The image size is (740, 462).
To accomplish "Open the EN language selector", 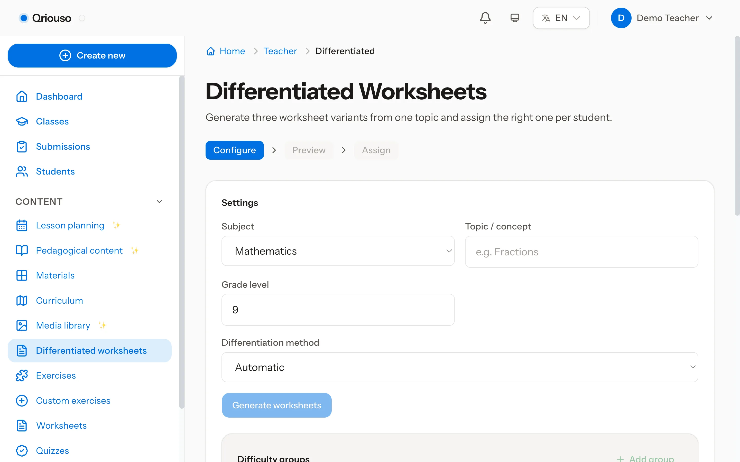I will pyautogui.click(x=561, y=18).
